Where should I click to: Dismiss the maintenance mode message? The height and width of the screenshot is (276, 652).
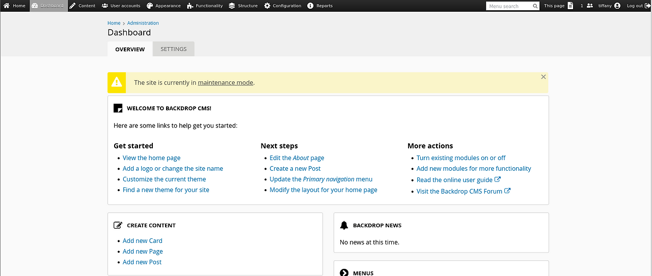tap(544, 77)
